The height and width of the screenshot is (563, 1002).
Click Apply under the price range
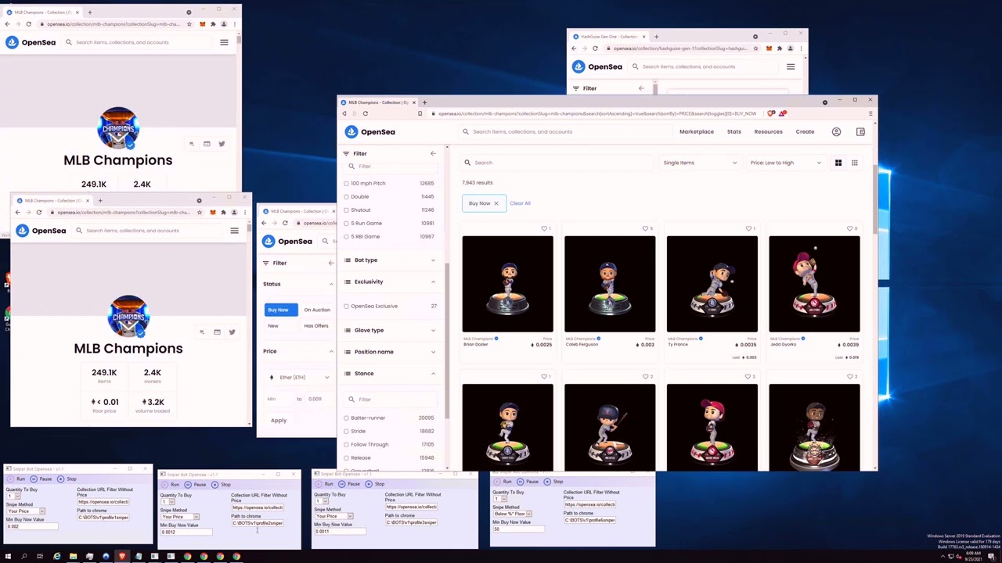(279, 421)
